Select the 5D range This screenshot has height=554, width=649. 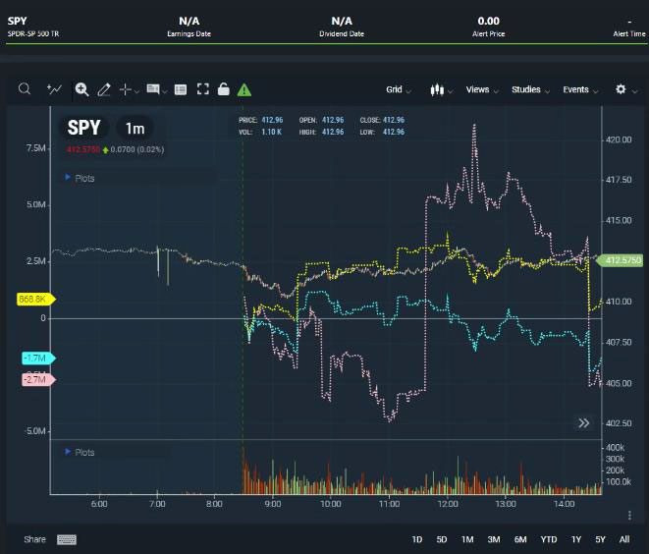(x=442, y=539)
